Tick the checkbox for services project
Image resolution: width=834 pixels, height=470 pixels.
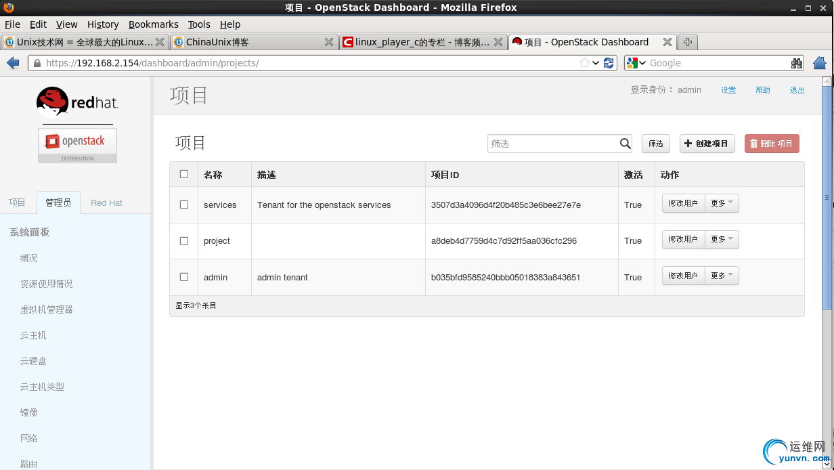[184, 205]
